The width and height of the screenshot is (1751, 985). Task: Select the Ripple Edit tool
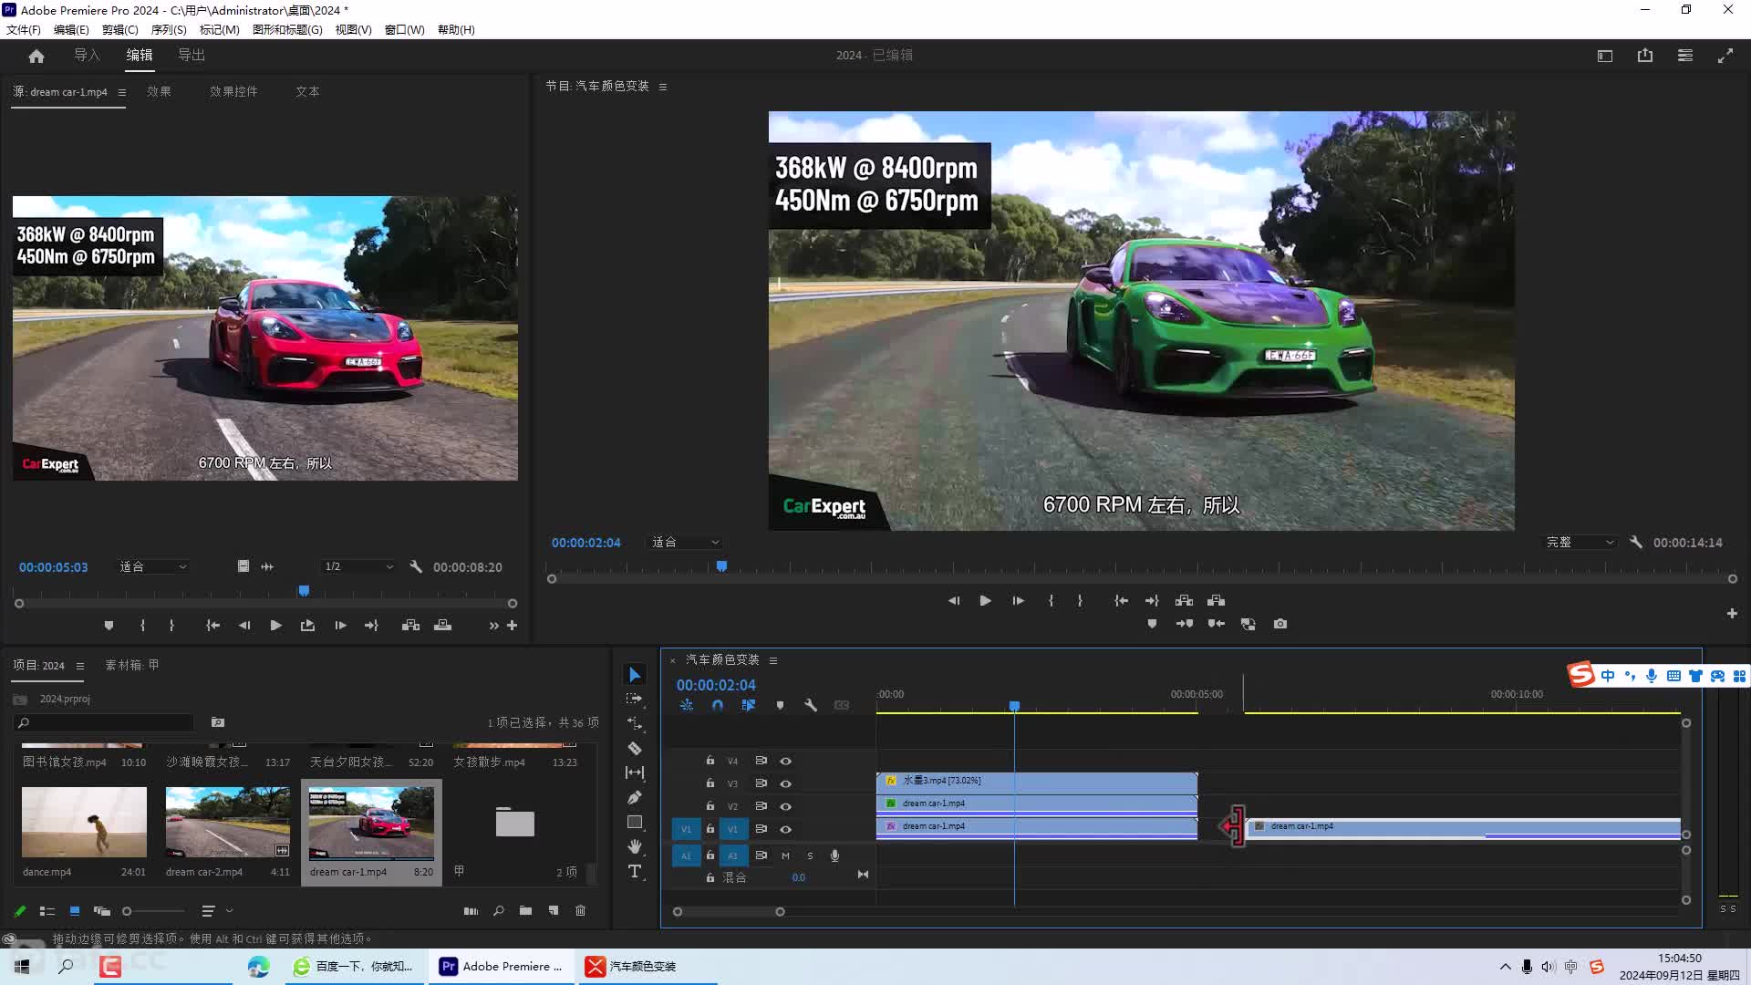tap(635, 723)
